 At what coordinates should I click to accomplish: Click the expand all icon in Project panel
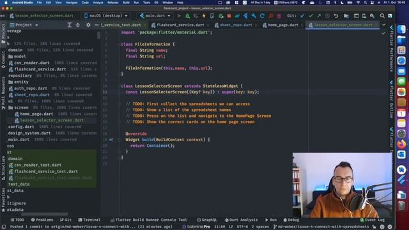coord(70,25)
